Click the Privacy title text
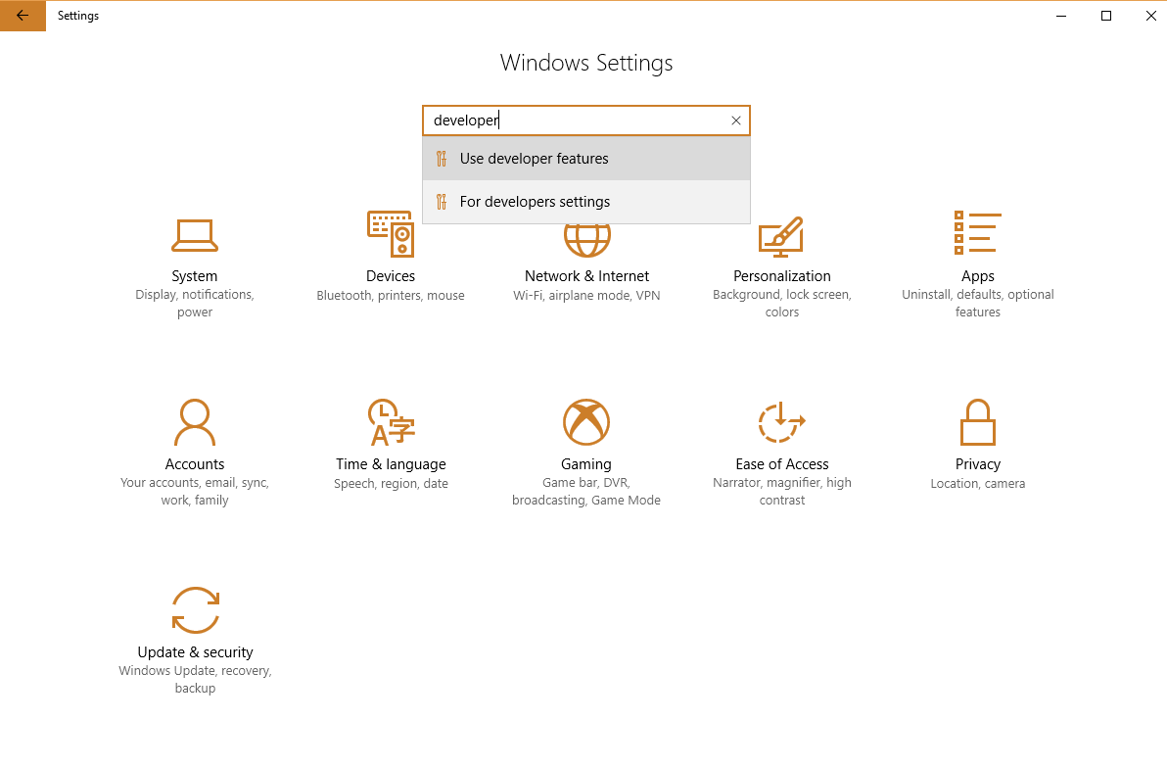 click(x=977, y=464)
